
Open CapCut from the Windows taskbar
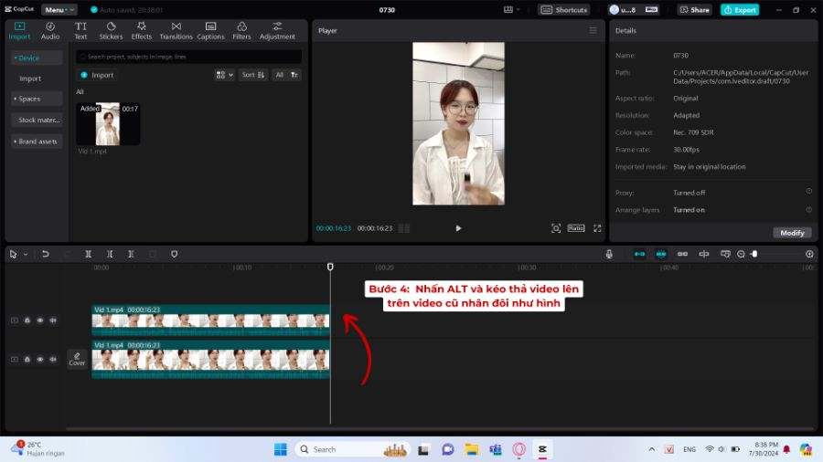point(542,449)
